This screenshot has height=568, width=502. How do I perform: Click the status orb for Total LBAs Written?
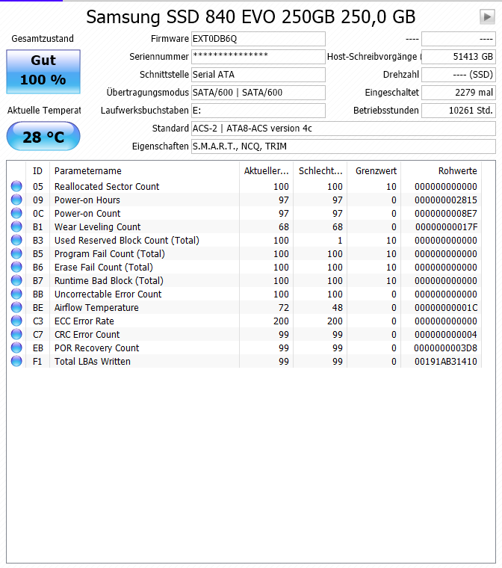tap(16, 361)
